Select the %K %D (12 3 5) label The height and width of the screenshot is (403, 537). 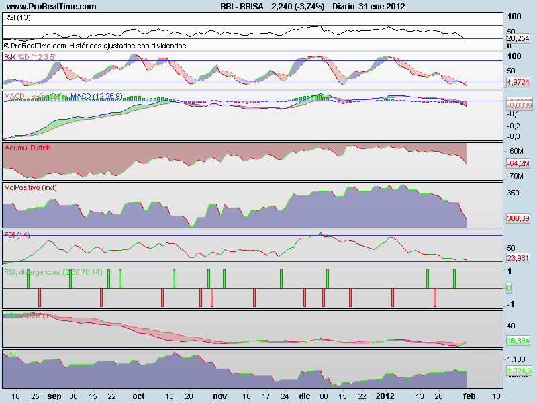pos(30,57)
